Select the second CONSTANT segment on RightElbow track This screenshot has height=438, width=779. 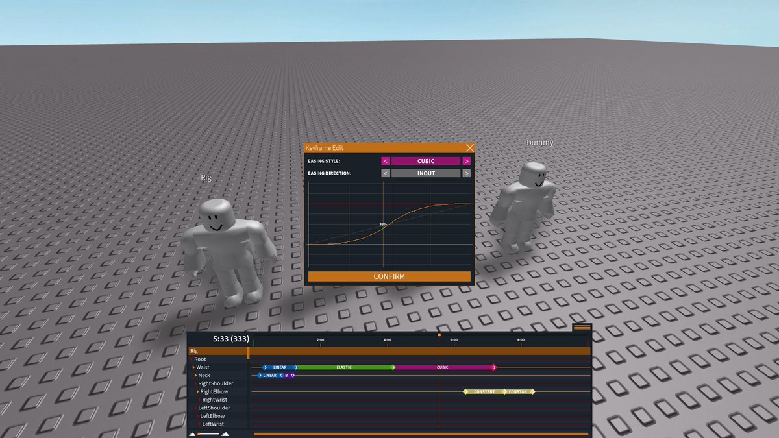coord(518,392)
